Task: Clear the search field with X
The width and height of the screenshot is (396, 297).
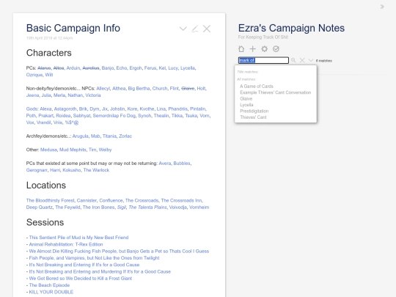Action: tap(302, 60)
